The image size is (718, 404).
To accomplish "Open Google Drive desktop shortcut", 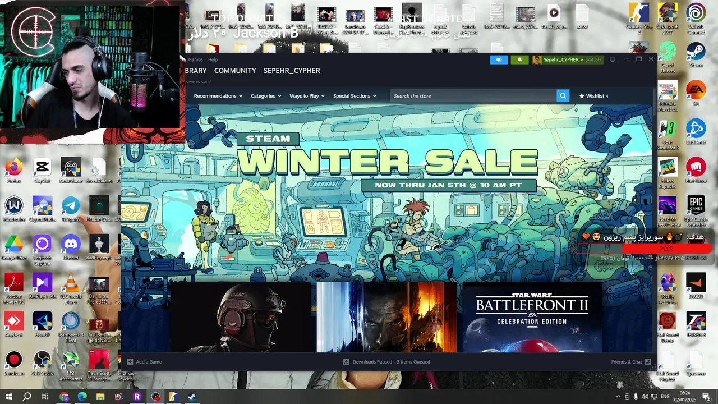I will pos(14,248).
